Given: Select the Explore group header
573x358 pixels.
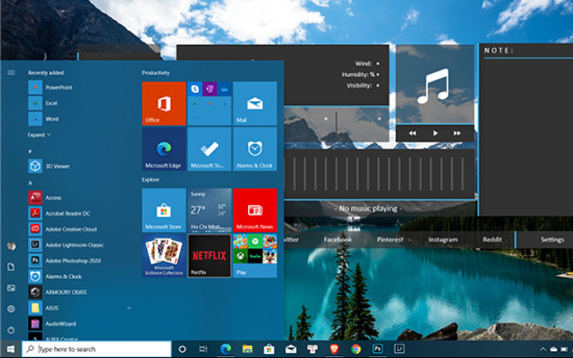Looking at the screenshot, I should coord(150,180).
